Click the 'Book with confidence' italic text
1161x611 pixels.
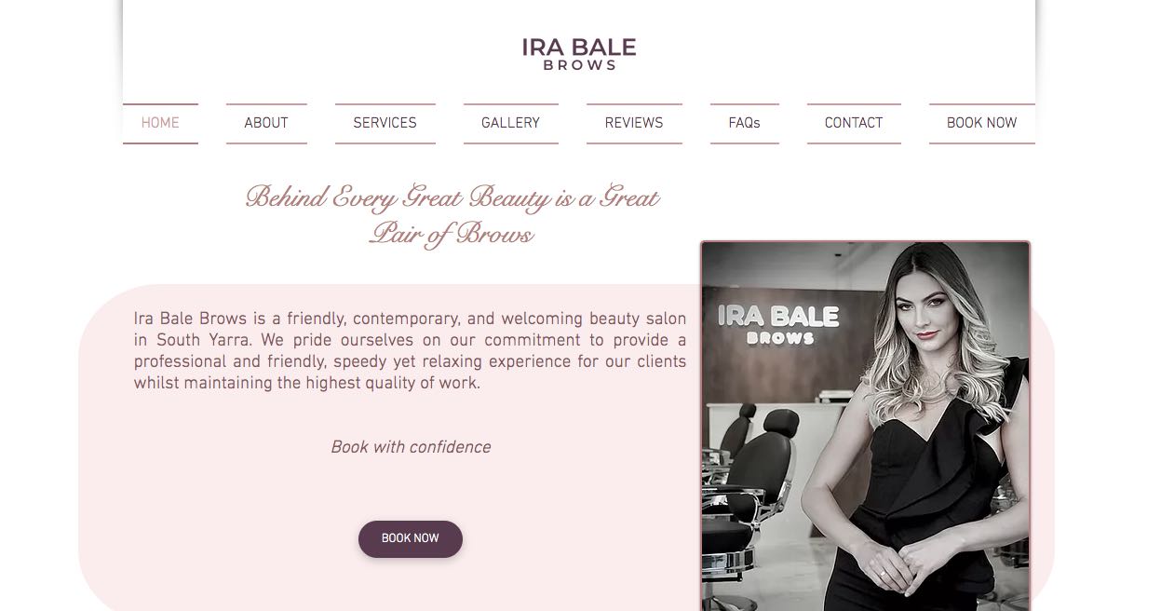click(411, 448)
